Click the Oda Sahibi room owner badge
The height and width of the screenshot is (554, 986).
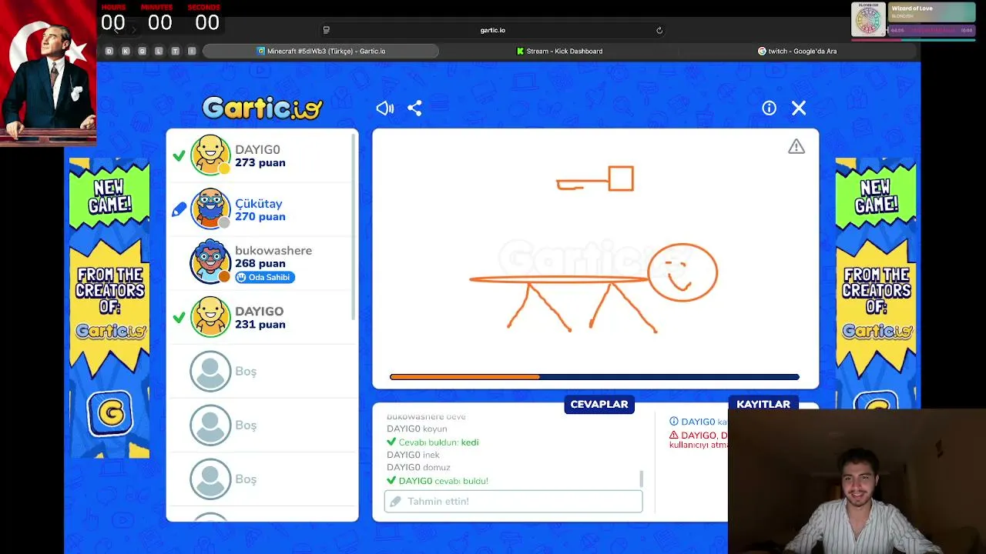265,277
